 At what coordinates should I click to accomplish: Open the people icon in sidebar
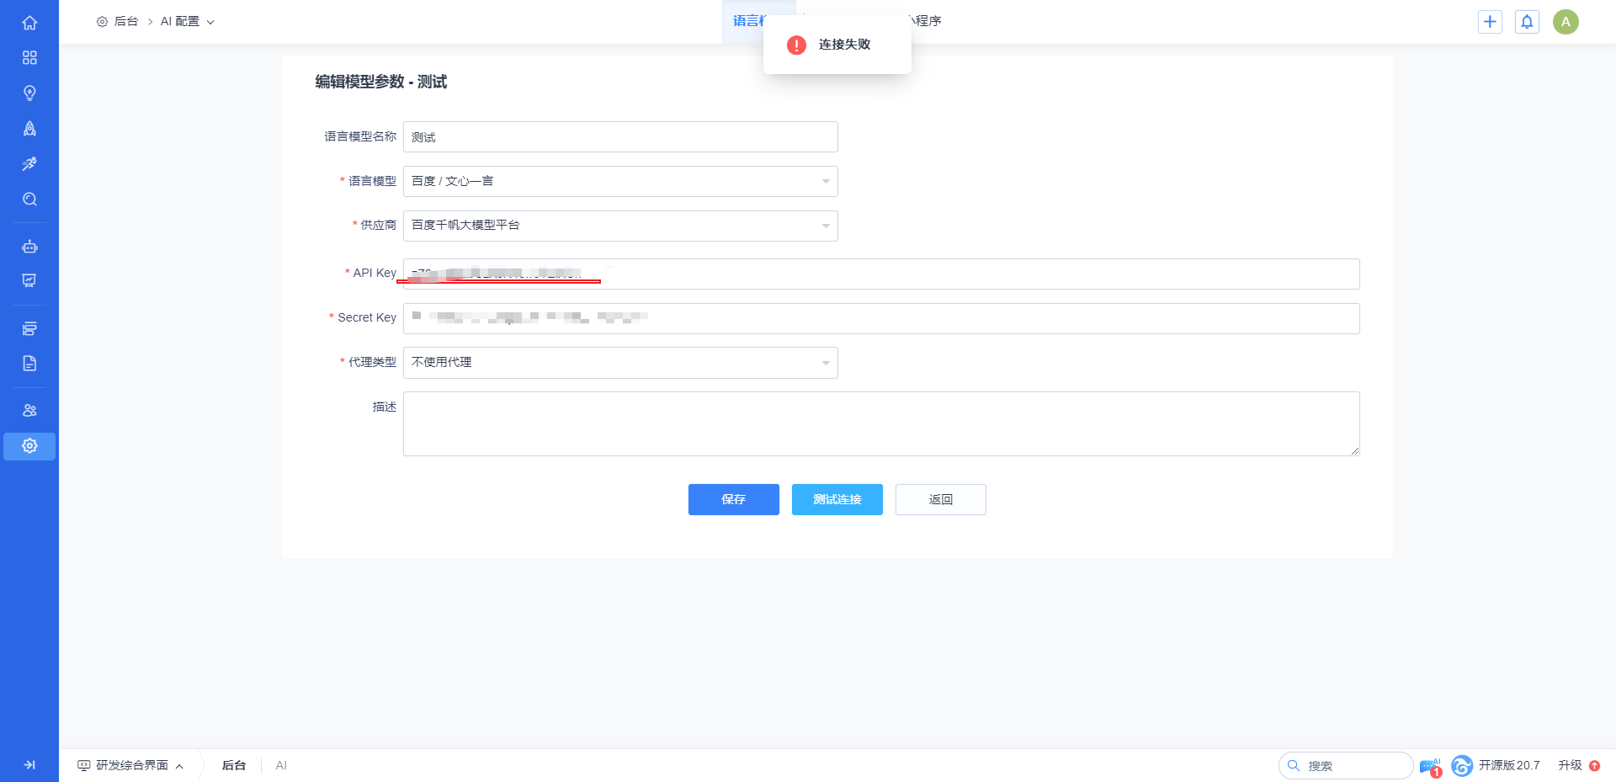(x=29, y=410)
